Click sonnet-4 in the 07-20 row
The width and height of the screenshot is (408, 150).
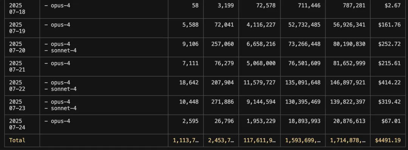(x=60, y=50)
